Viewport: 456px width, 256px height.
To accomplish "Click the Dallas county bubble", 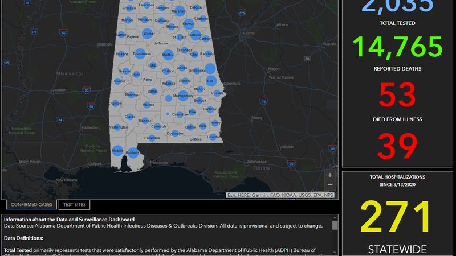I will [x=153, y=91].
